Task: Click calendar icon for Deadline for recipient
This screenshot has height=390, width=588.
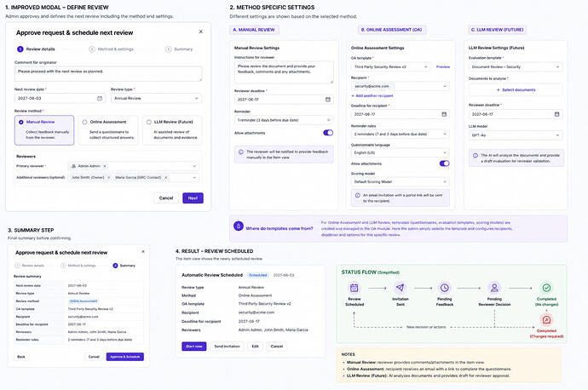Action: [x=444, y=114]
